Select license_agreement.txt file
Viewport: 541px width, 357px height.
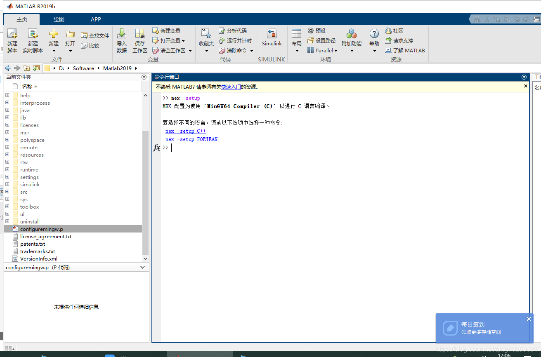[x=46, y=236]
